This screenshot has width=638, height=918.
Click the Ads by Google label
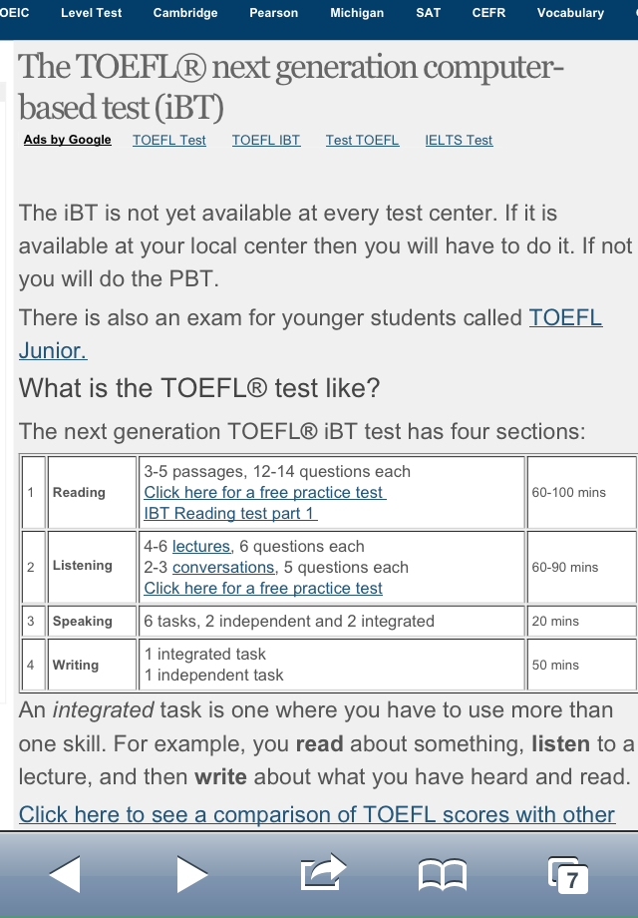67,140
